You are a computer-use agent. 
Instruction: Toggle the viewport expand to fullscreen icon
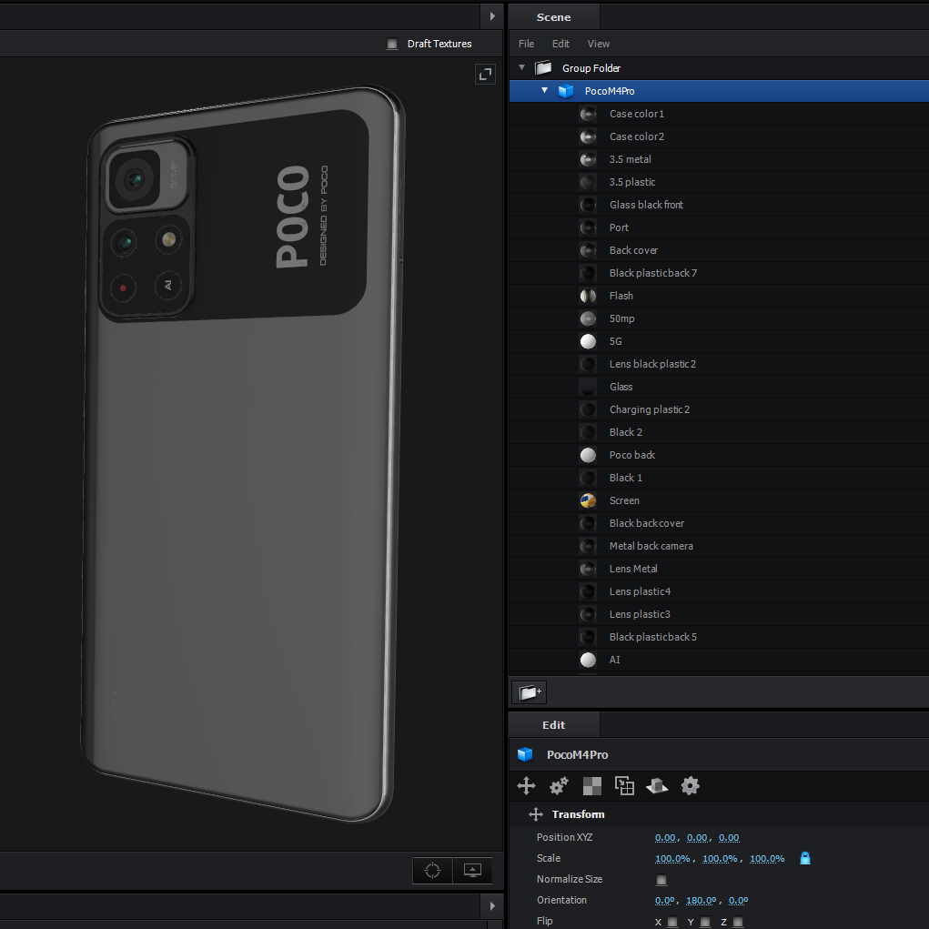(485, 74)
